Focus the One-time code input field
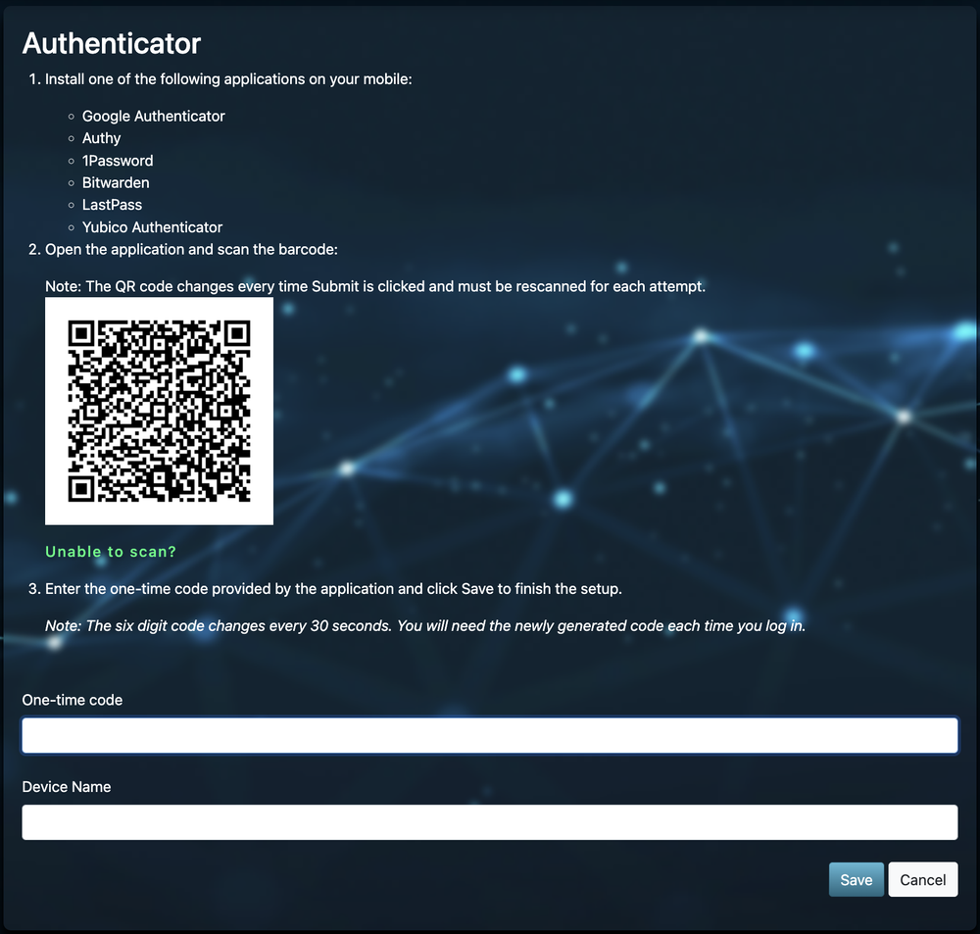 (x=489, y=735)
